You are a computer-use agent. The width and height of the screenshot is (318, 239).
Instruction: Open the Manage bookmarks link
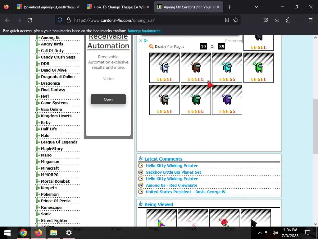pyautogui.click(x=145, y=31)
